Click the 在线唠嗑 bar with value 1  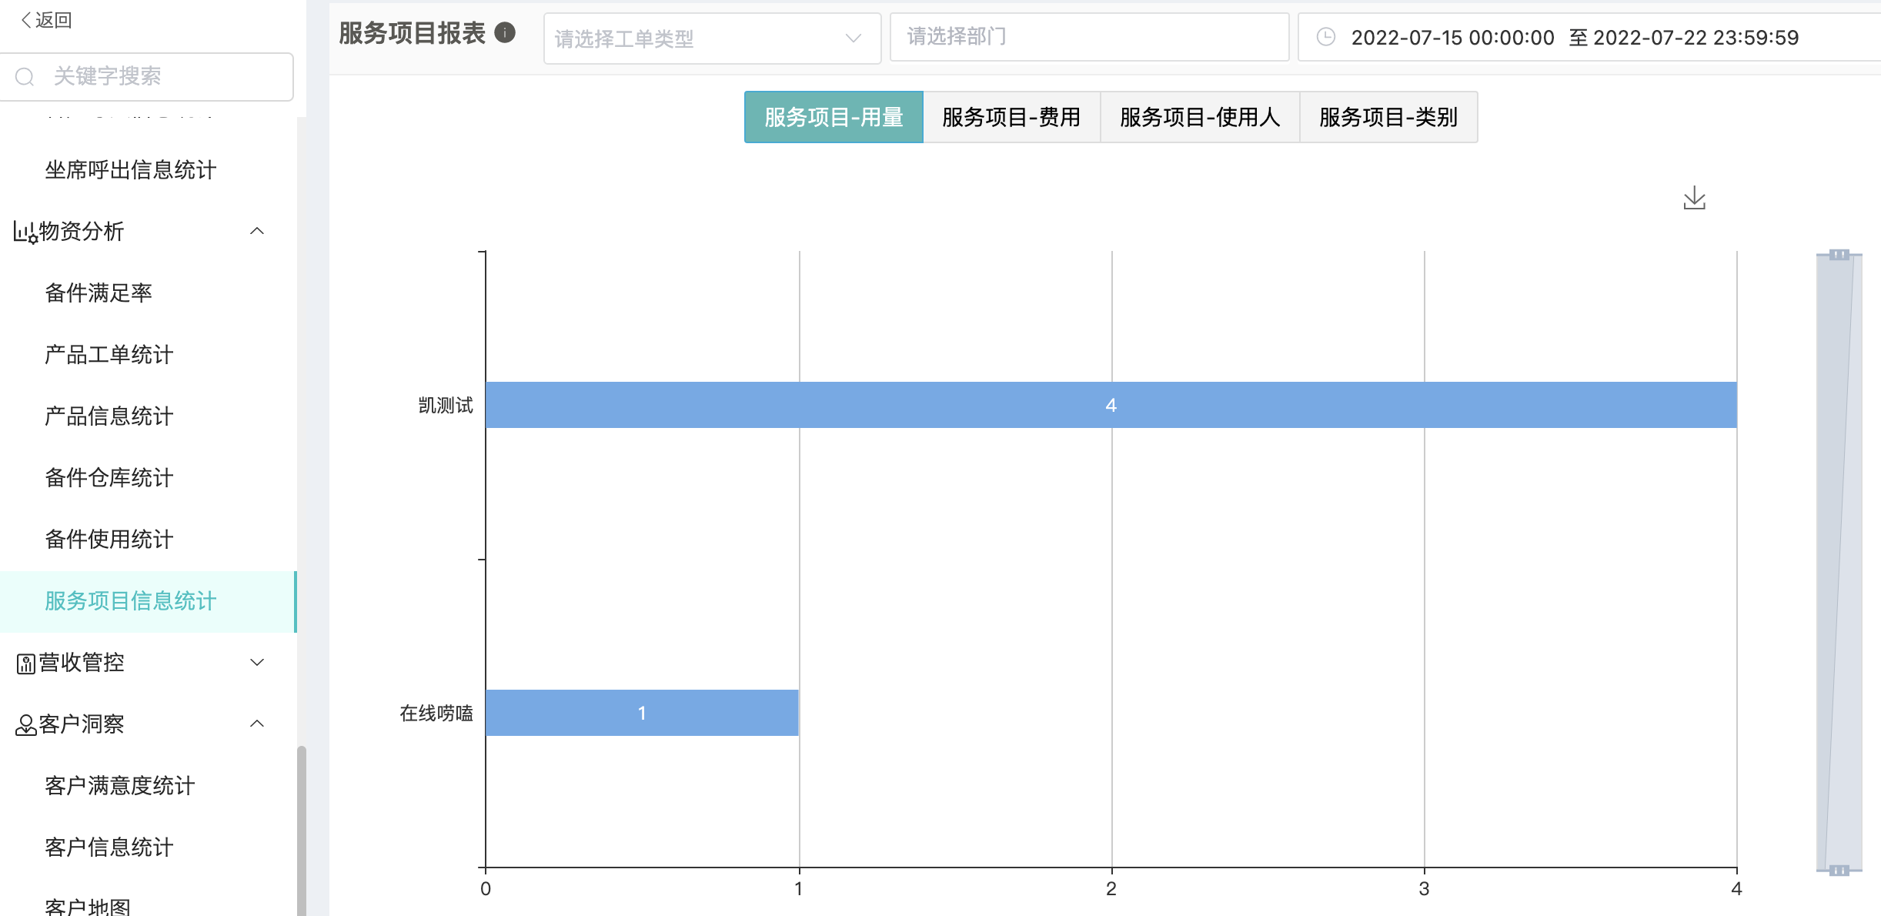[642, 713]
